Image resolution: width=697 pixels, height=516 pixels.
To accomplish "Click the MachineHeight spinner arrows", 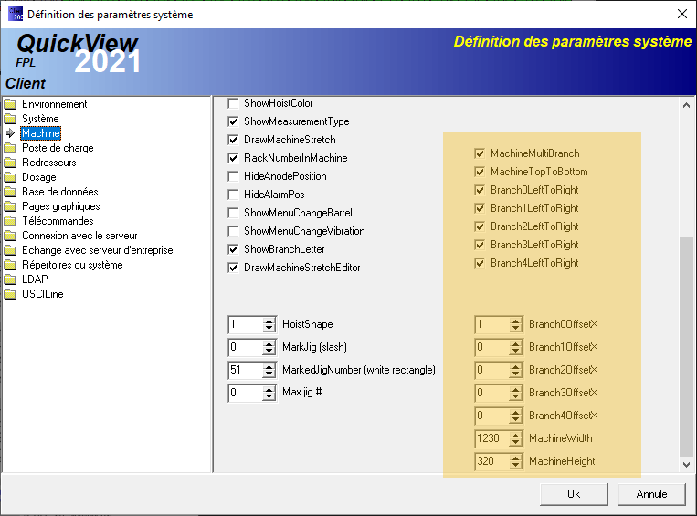I will point(515,461).
